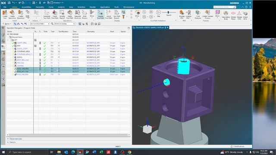Image resolution: width=276 pixels, height=155 pixels.
Task: Click Create Feature Process
Action: click(x=207, y=14)
